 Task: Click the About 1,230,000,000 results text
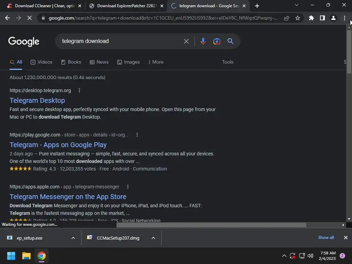[57, 77]
